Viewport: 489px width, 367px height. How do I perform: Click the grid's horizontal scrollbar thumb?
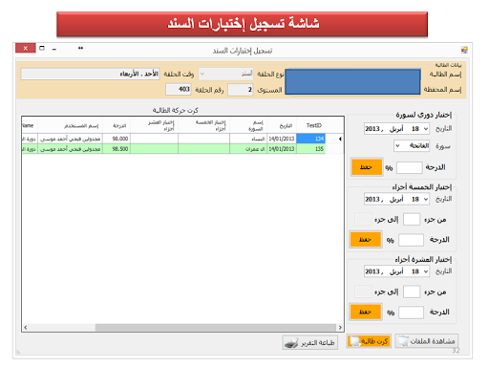[x=216, y=328]
